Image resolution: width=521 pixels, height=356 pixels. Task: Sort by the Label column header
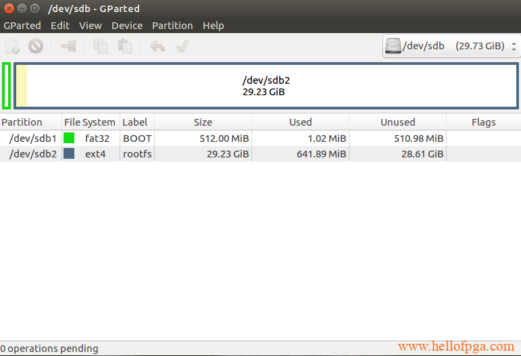[137, 122]
